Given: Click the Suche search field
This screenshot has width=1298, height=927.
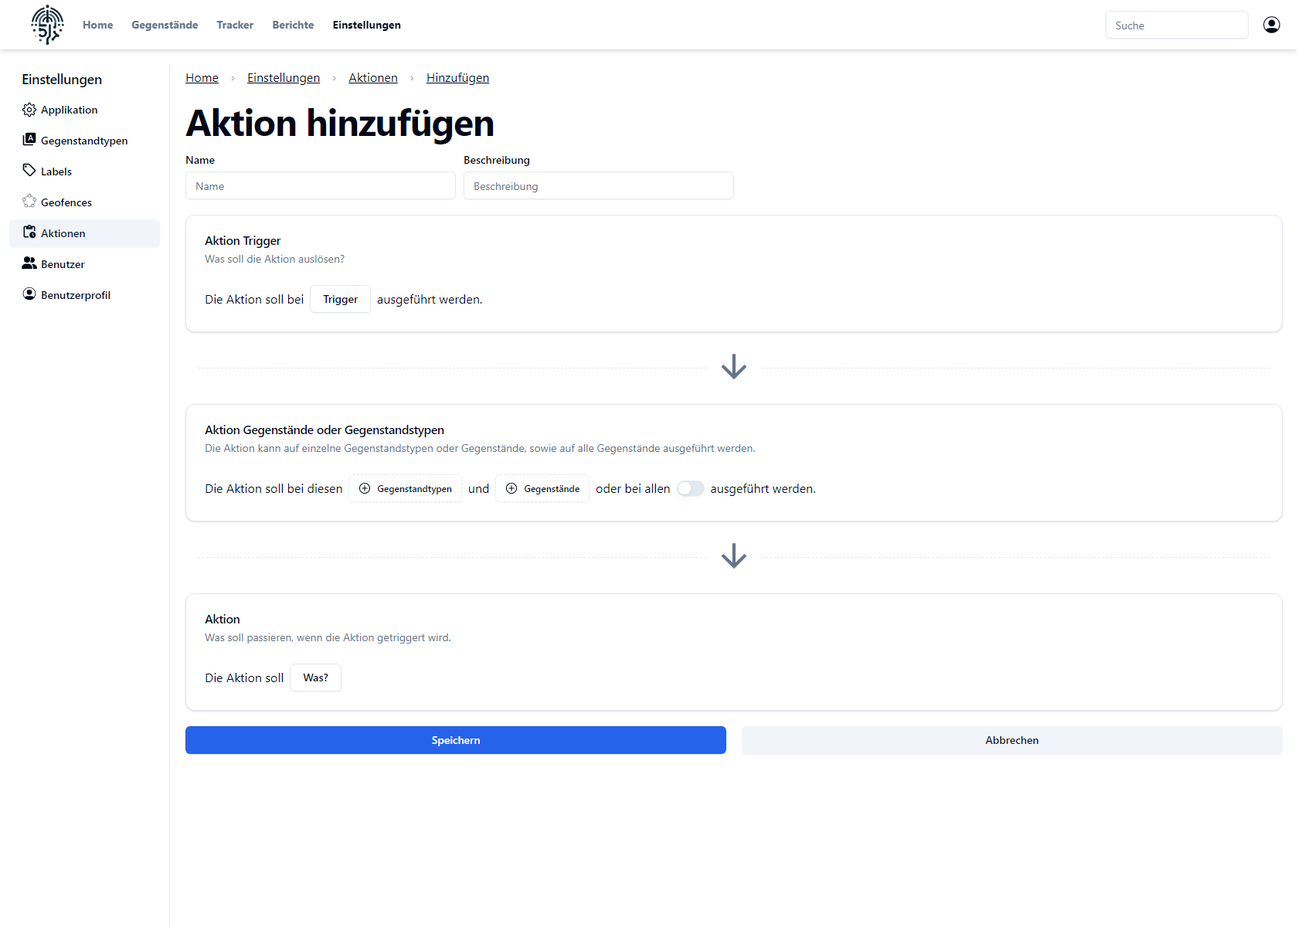Looking at the screenshot, I should tap(1176, 25).
